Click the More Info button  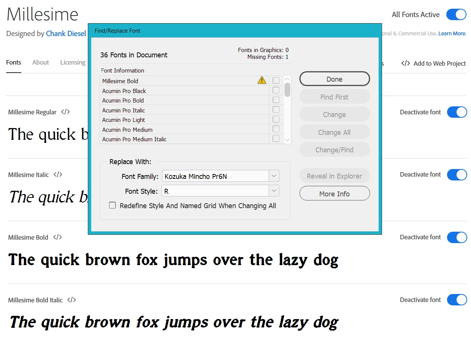tap(335, 193)
